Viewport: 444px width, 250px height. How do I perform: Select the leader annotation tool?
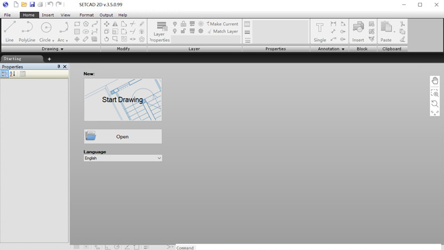[334, 39]
